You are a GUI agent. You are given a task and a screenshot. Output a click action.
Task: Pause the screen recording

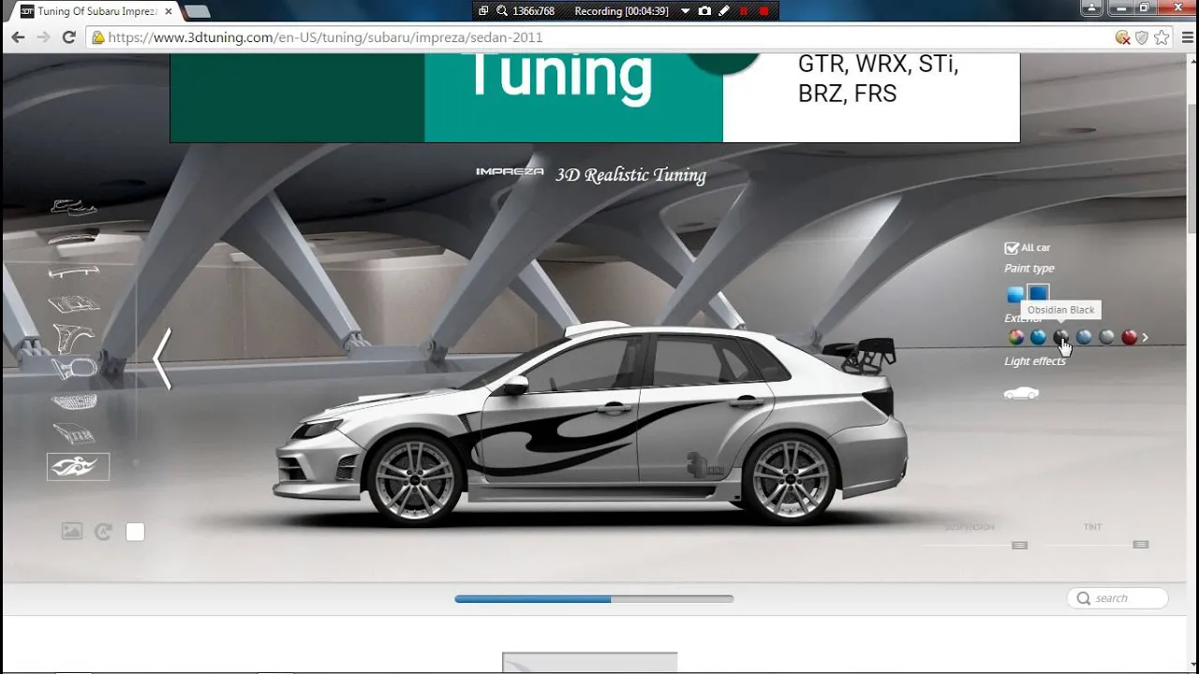[744, 11]
